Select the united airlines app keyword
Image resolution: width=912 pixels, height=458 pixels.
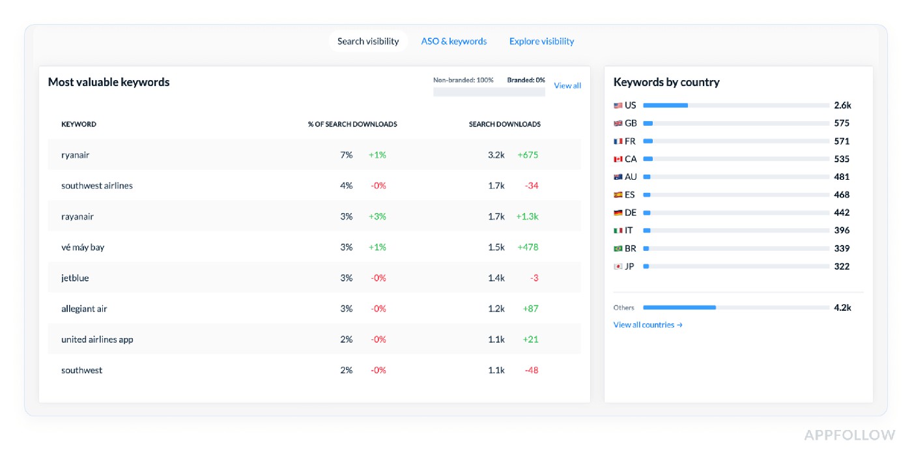(97, 339)
